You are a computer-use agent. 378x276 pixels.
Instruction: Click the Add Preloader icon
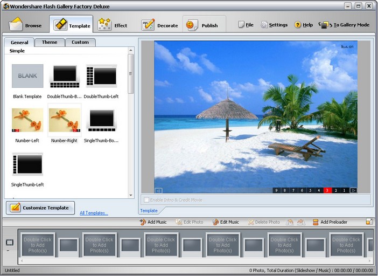tap(316, 222)
